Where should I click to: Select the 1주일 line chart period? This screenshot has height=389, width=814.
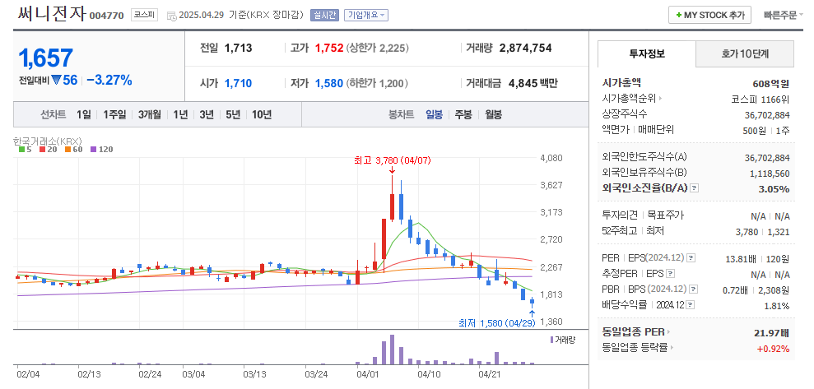[x=114, y=114]
